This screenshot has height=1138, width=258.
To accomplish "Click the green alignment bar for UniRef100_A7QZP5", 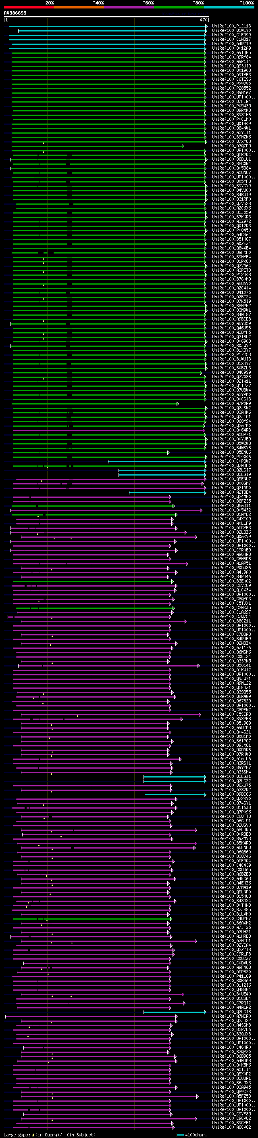I will coord(98,146).
